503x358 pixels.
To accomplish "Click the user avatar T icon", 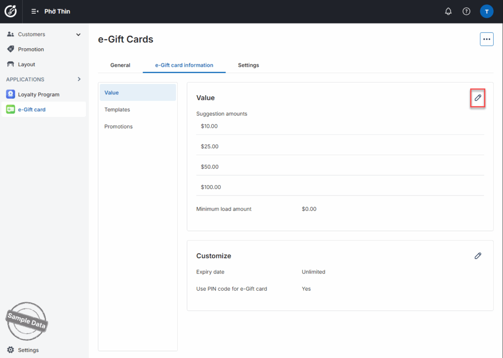I will (486, 11).
